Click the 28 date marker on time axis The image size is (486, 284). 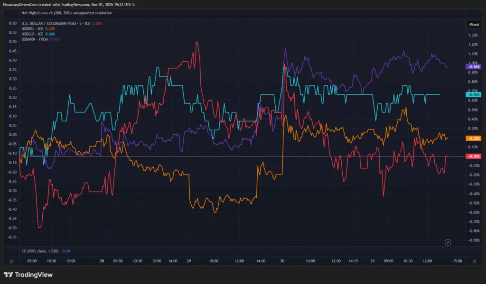click(x=102, y=261)
